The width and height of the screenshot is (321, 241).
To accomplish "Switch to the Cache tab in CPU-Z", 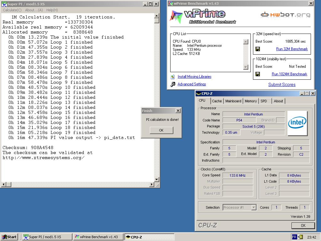I will (x=217, y=101).
